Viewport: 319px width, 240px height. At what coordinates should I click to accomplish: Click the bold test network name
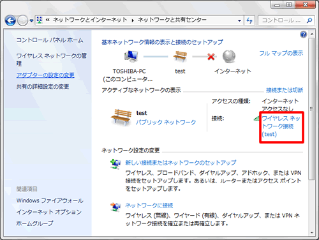tap(142, 113)
